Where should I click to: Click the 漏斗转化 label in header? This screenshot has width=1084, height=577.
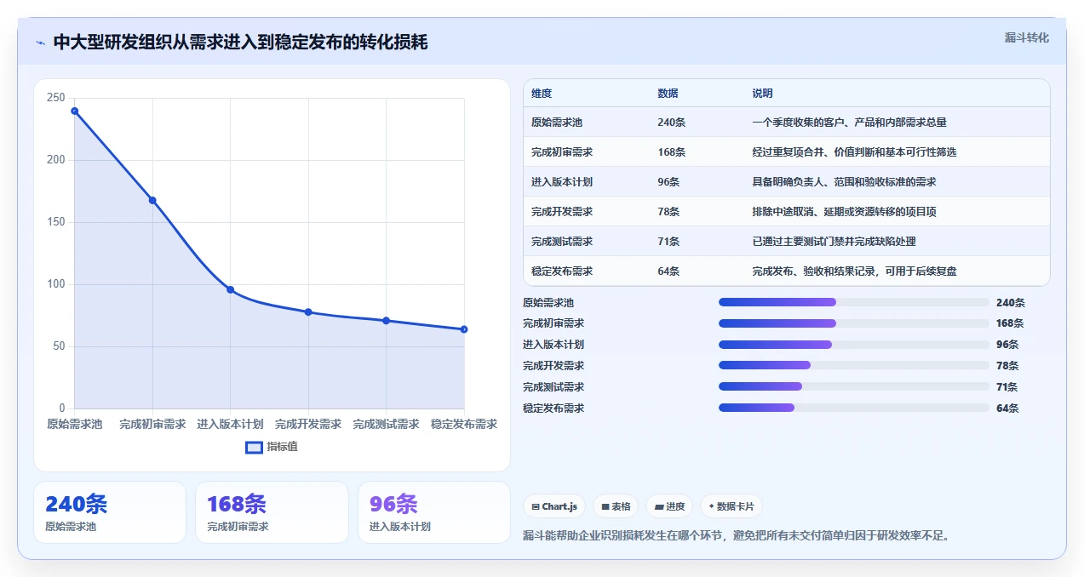[1026, 38]
